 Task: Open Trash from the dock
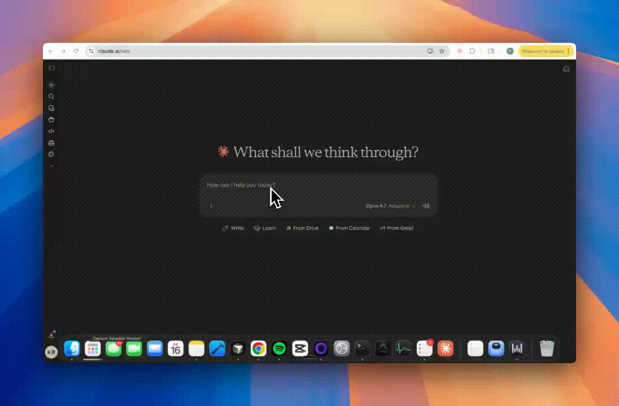[547, 348]
